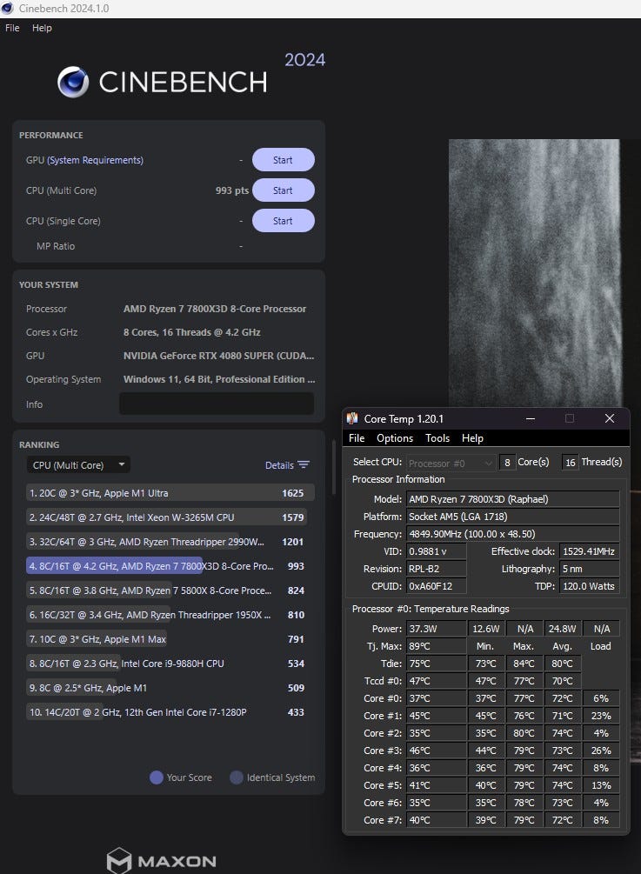The height and width of the screenshot is (874, 641).
Task: Click the Core #7 current temperature 40°C
Action: point(436,820)
